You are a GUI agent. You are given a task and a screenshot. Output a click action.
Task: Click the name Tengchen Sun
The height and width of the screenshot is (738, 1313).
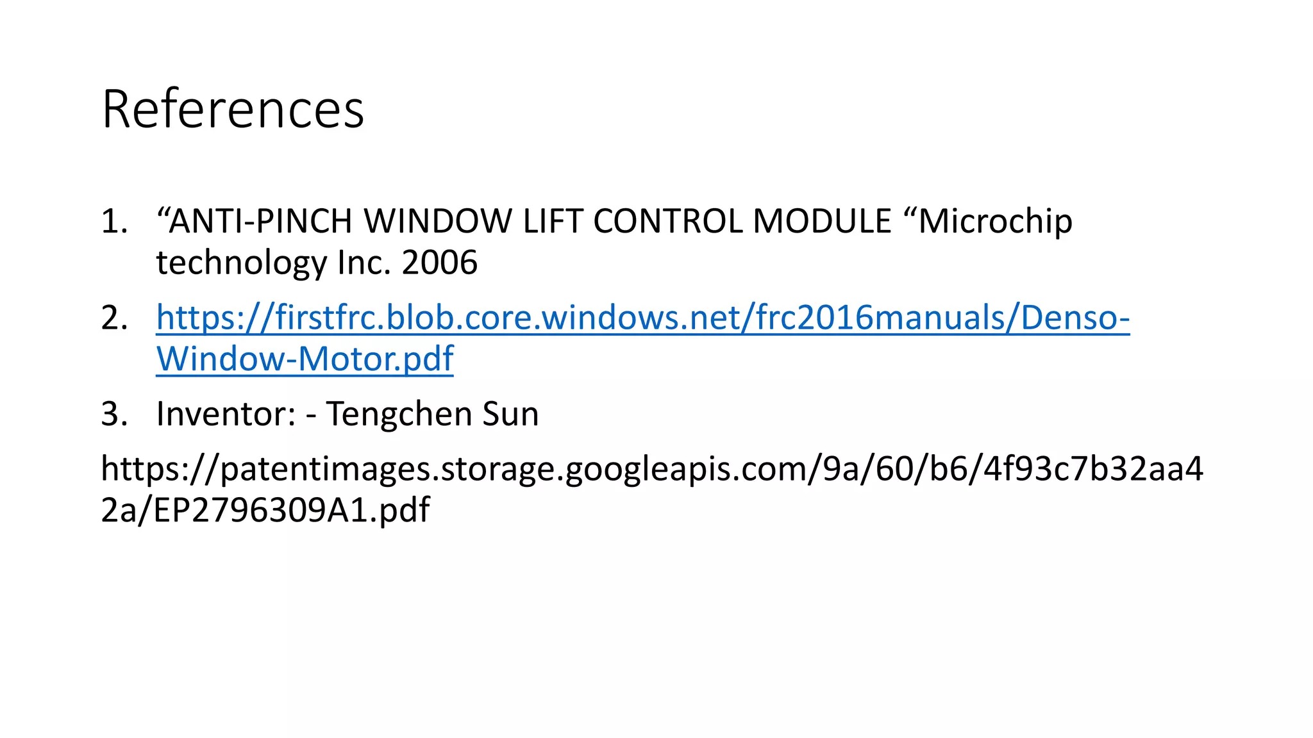433,414
